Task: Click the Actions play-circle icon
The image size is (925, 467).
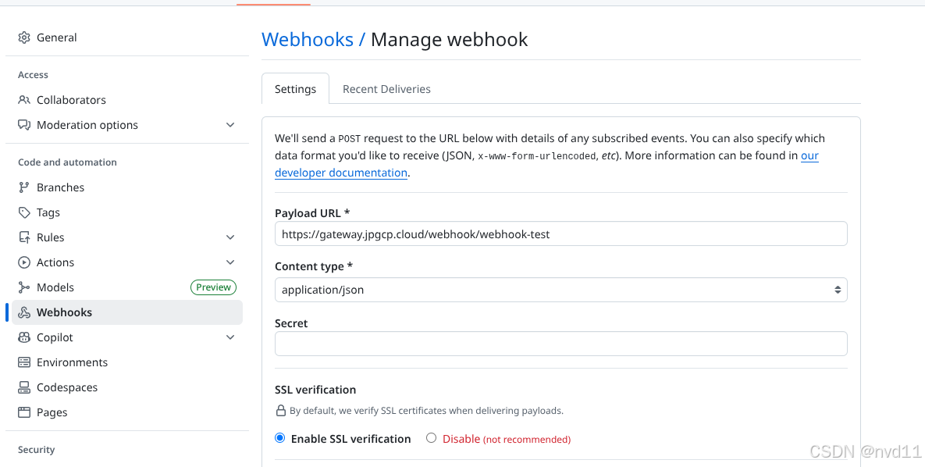Action: 24,262
